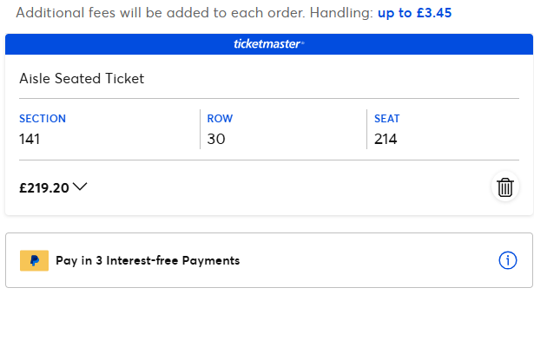
Task: Click the ticketmaster logo in blue header
Action: coord(268,44)
